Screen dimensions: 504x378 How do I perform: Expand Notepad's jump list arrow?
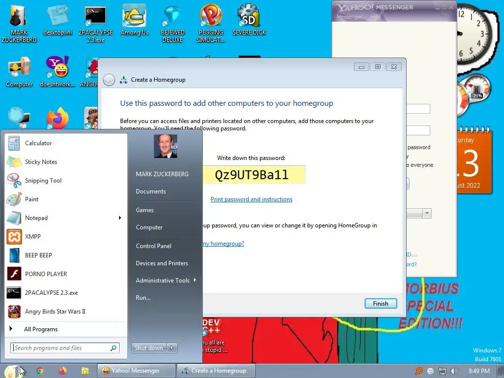(x=120, y=218)
